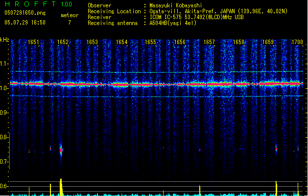
Task: Click the yellow power peak near 1659
Action: (276, 188)
